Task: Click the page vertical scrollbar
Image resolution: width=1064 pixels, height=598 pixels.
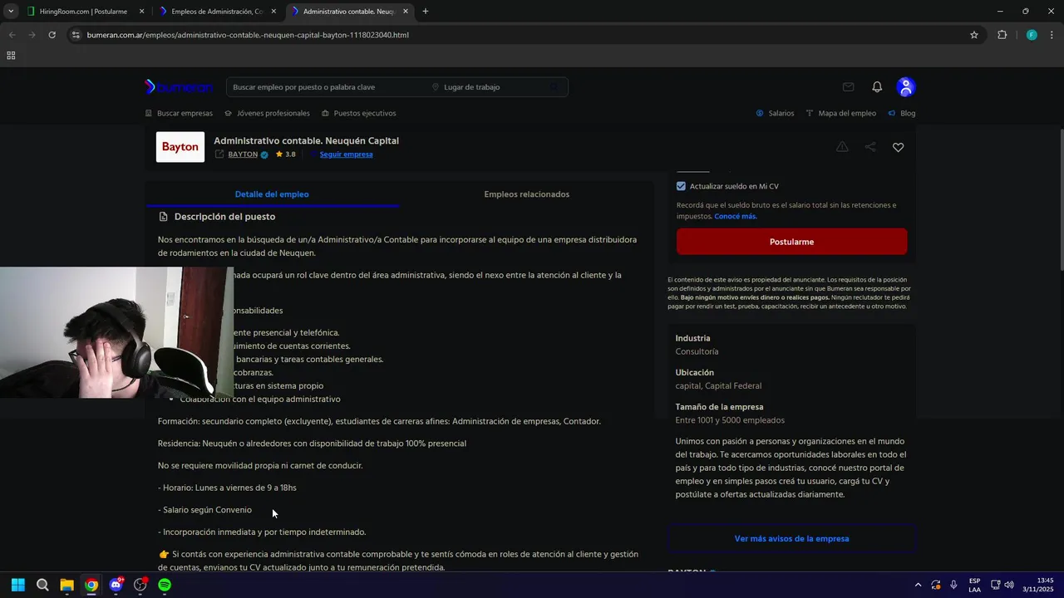Action: click(1061, 199)
